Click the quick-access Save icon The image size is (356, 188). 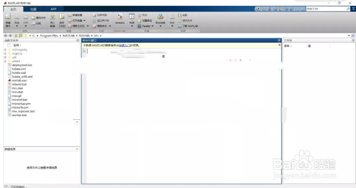click(x=264, y=9)
